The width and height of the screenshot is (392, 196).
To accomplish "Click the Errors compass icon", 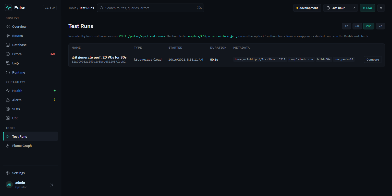I will (8, 54).
